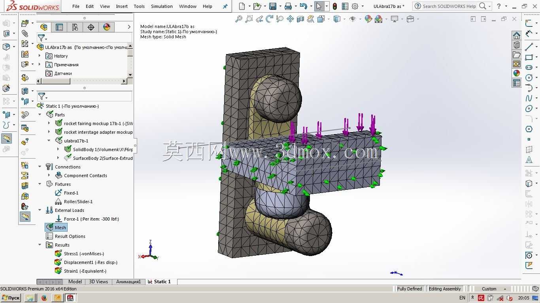The height and width of the screenshot is (303, 540).
Task: Open the Insert menu
Action: click(x=122, y=6)
